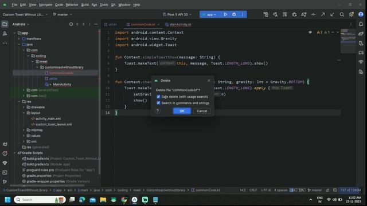Viewport: 367px width, 206px height.
Task: Close the Delete dialog
Action: pyautogui.click(x=209, y=81)
